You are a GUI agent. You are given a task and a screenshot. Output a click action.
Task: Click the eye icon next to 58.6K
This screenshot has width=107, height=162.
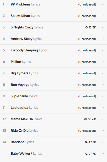[86, 119]
